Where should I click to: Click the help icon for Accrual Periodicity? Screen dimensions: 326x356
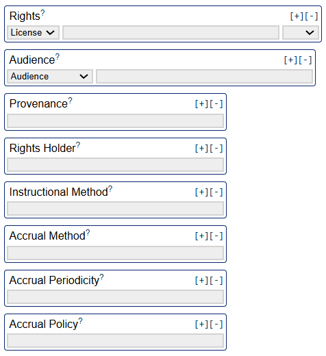pos(101,277)
